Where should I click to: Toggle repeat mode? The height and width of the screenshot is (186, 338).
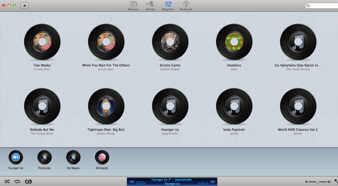coord(17,181)
